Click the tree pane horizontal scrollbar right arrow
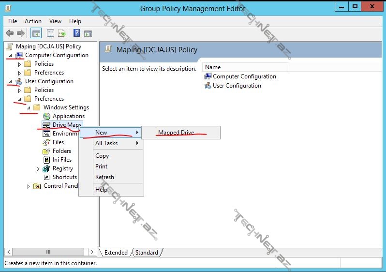The width and height of the screenshot is (386, 272). click(93, 252)
